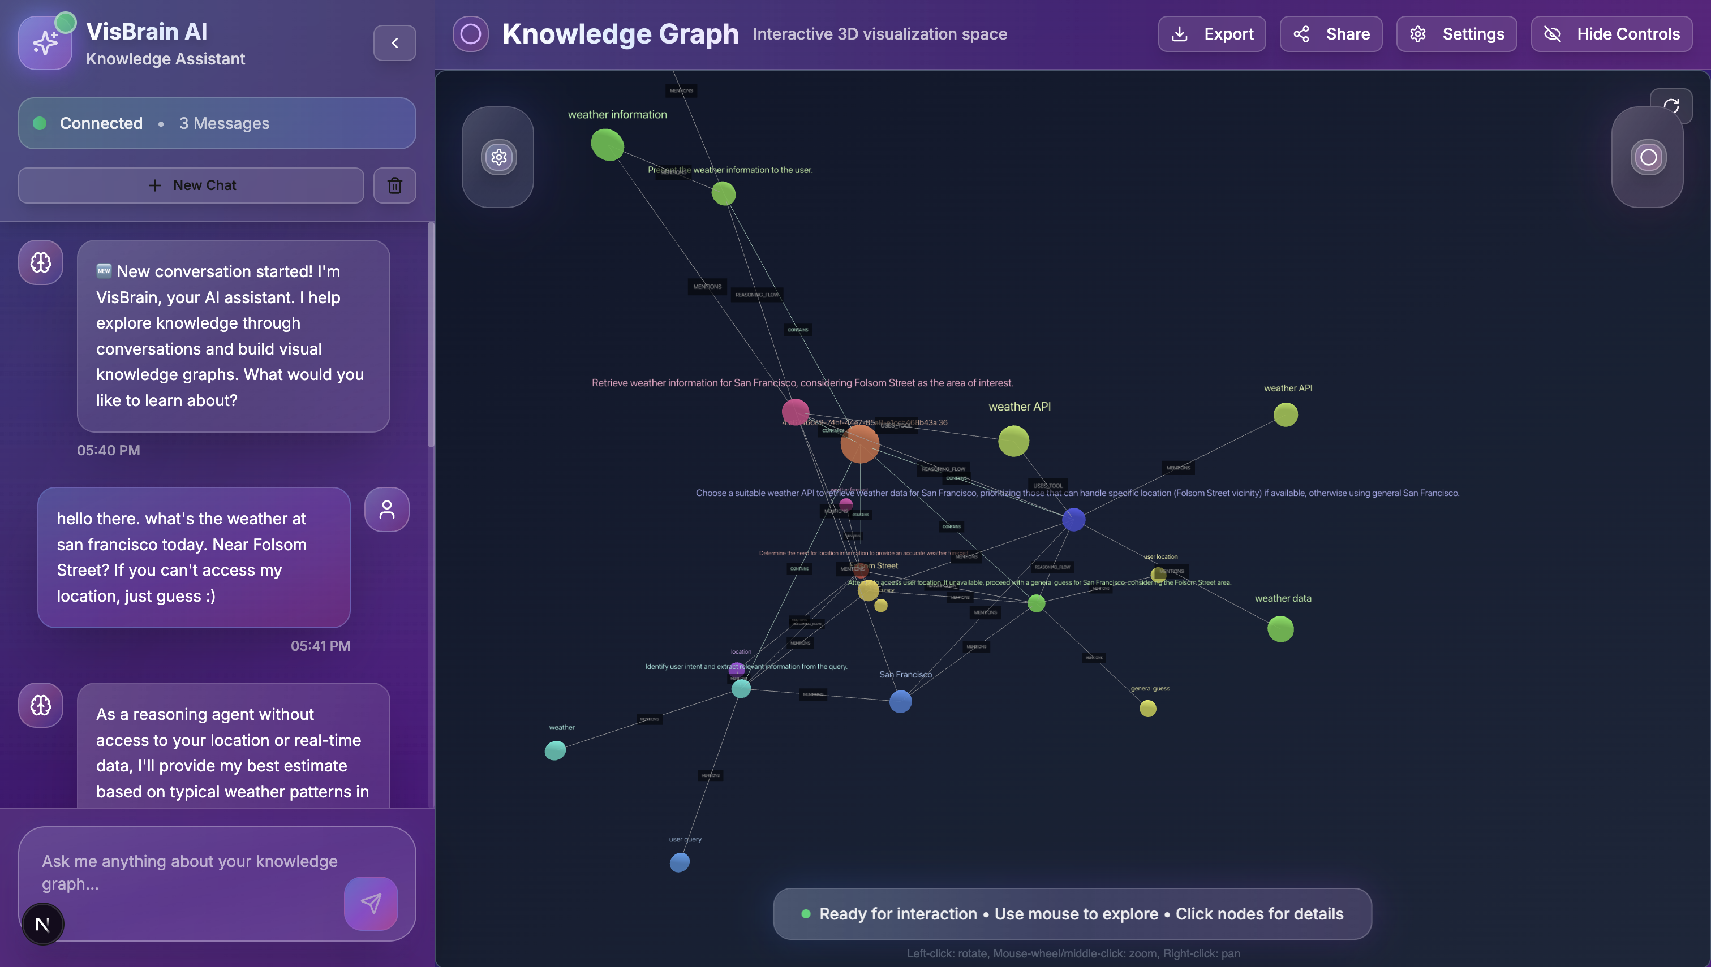Open the Share menu
This screenshot has width=1711, height=967.
[x=1331, y=34]
